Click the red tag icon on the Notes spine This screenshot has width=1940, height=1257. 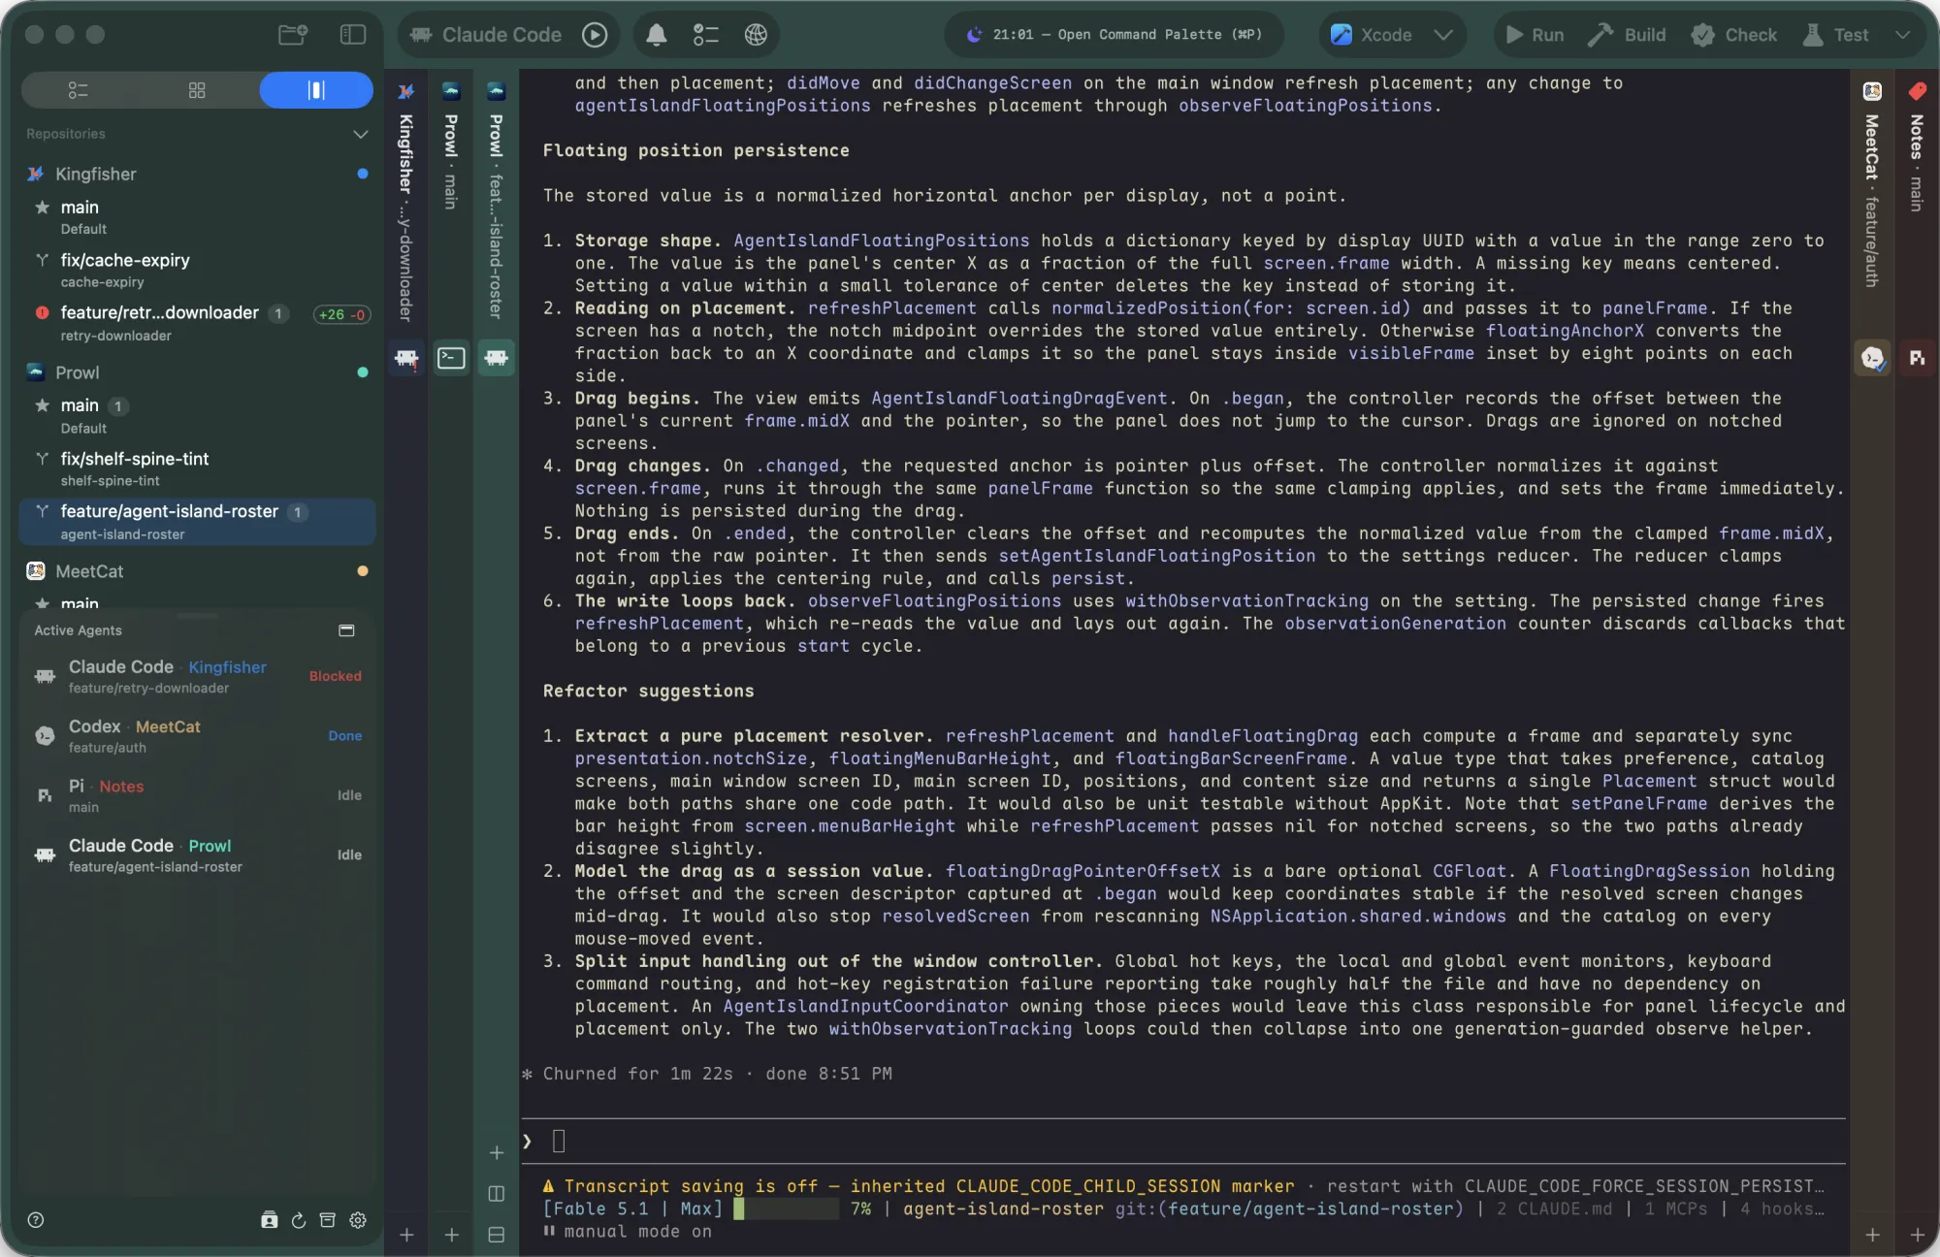[x=1917, y=91]
